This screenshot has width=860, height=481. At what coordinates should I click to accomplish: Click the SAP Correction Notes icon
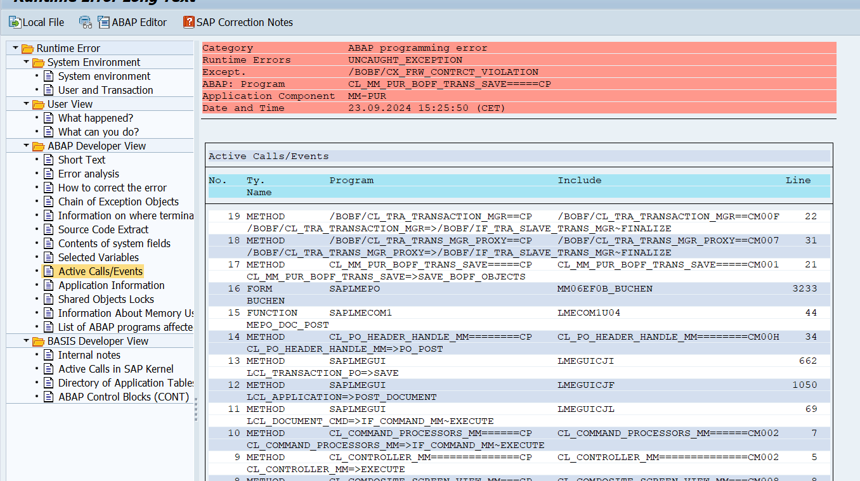(189, 22)
